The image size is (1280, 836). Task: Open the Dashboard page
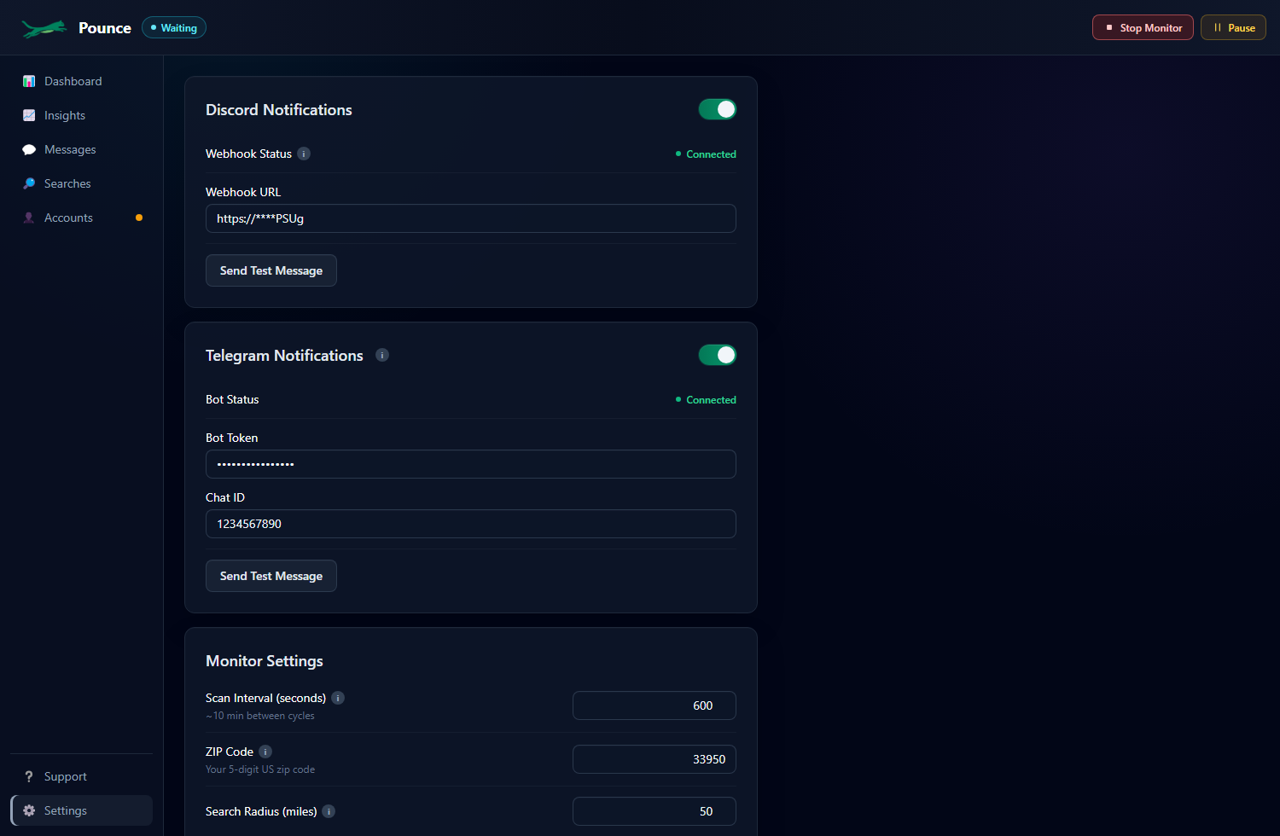click(x=81, y=81)
